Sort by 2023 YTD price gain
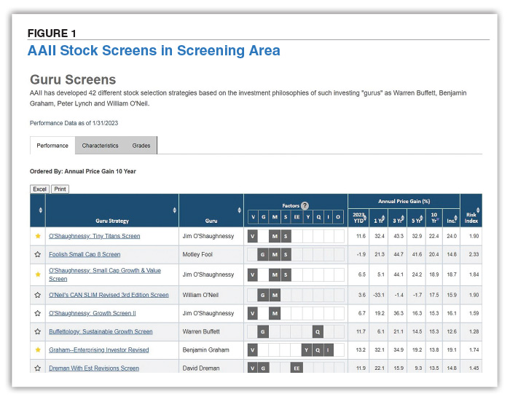 [358, 218]
